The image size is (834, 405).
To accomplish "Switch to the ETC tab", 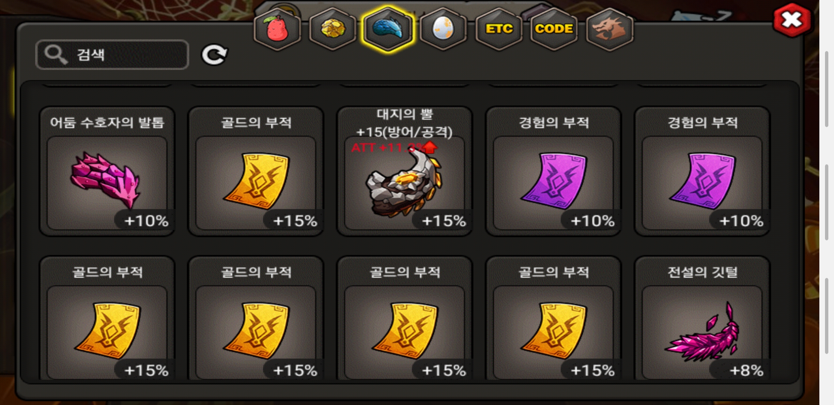I will coord(499,29).
